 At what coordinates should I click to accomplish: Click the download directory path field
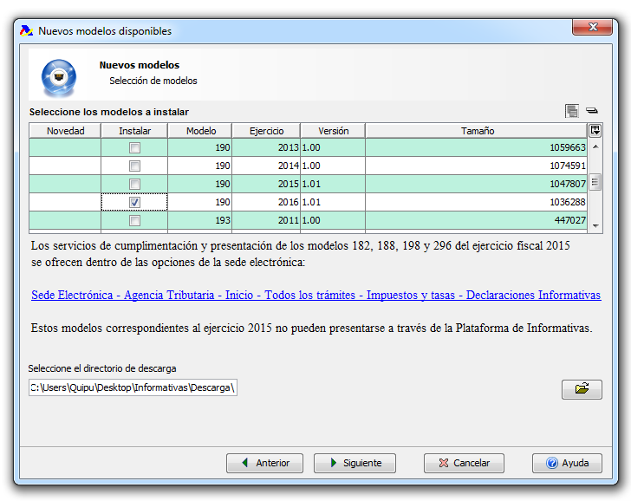(133, 388)
